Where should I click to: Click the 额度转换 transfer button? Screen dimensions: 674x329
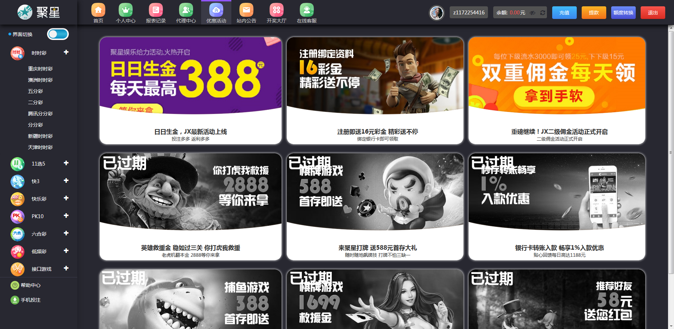pyautogui.click(x=623, y=13)
